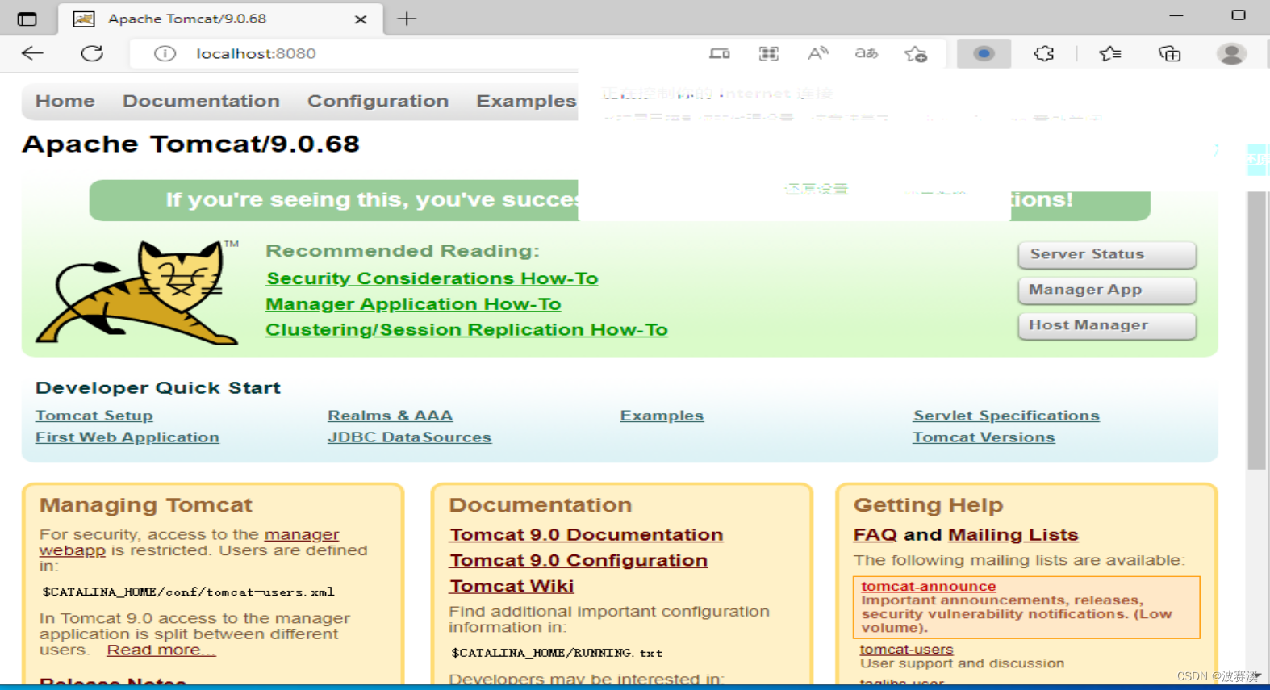This screenshot has height=690, width=1270.
Task: Click the Server Status button
Action: (1106, 254)
